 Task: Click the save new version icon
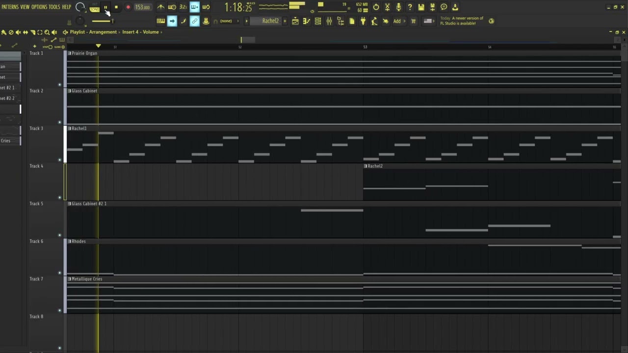433,7
